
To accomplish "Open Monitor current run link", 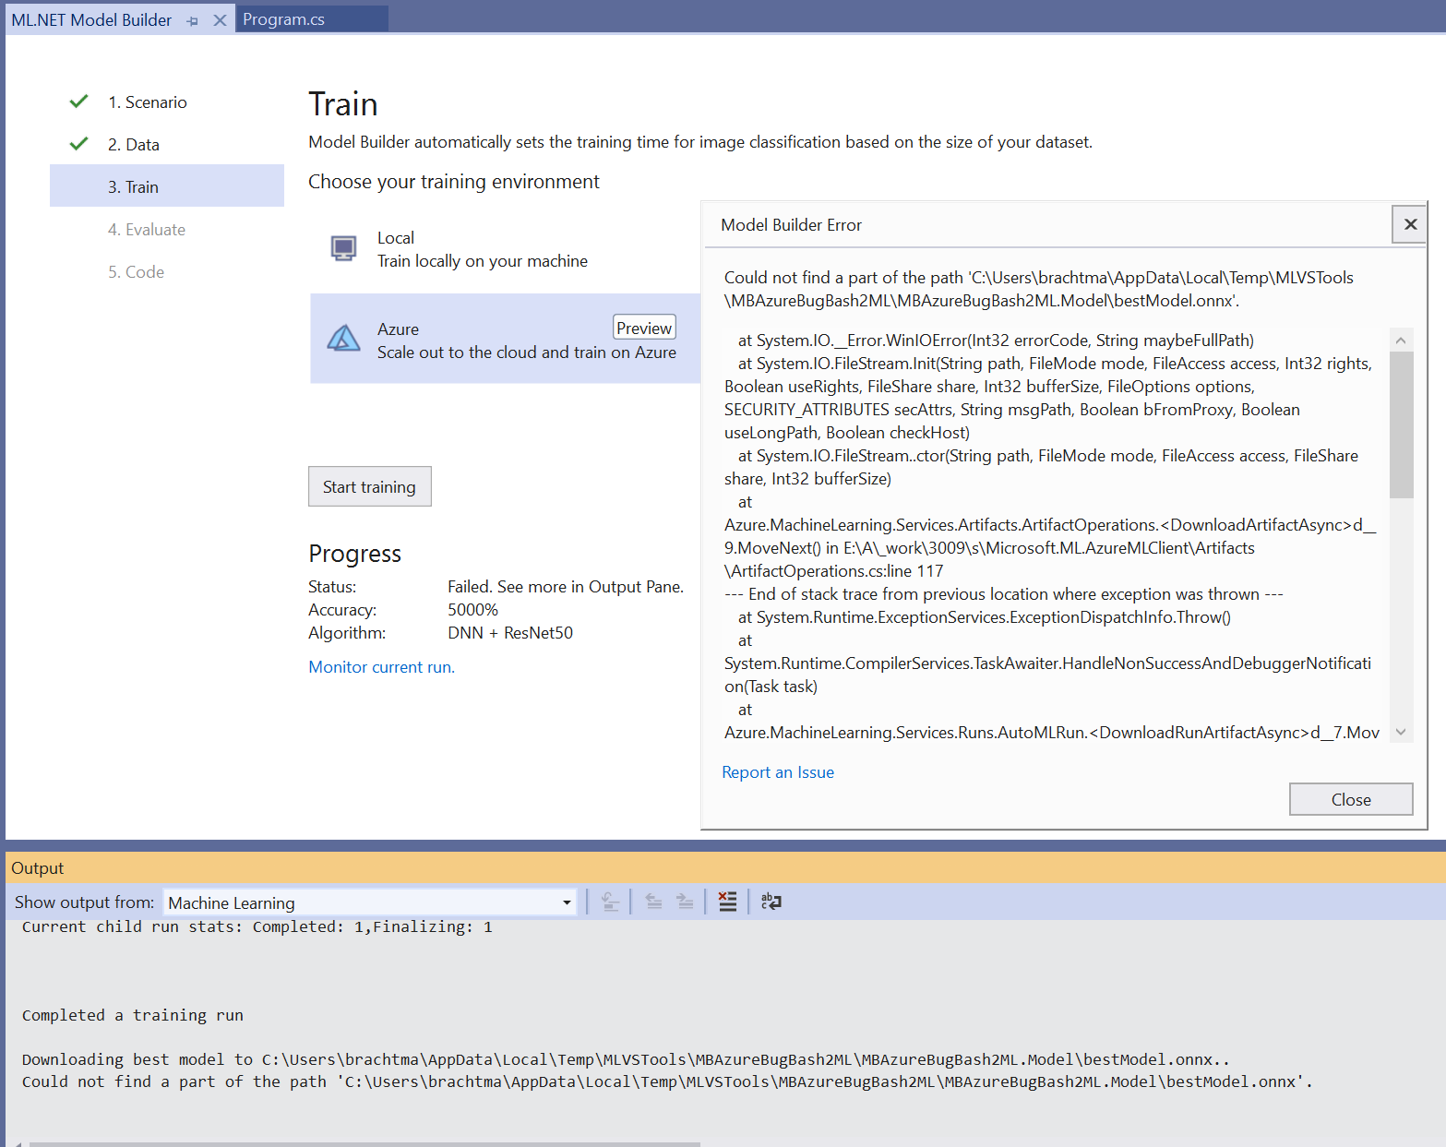I will pyautogui.click(x=382, y=667).
